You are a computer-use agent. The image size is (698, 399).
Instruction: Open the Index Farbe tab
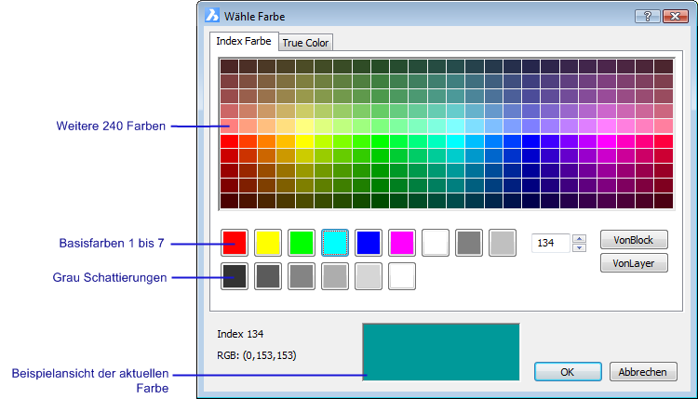pos(244,42)
